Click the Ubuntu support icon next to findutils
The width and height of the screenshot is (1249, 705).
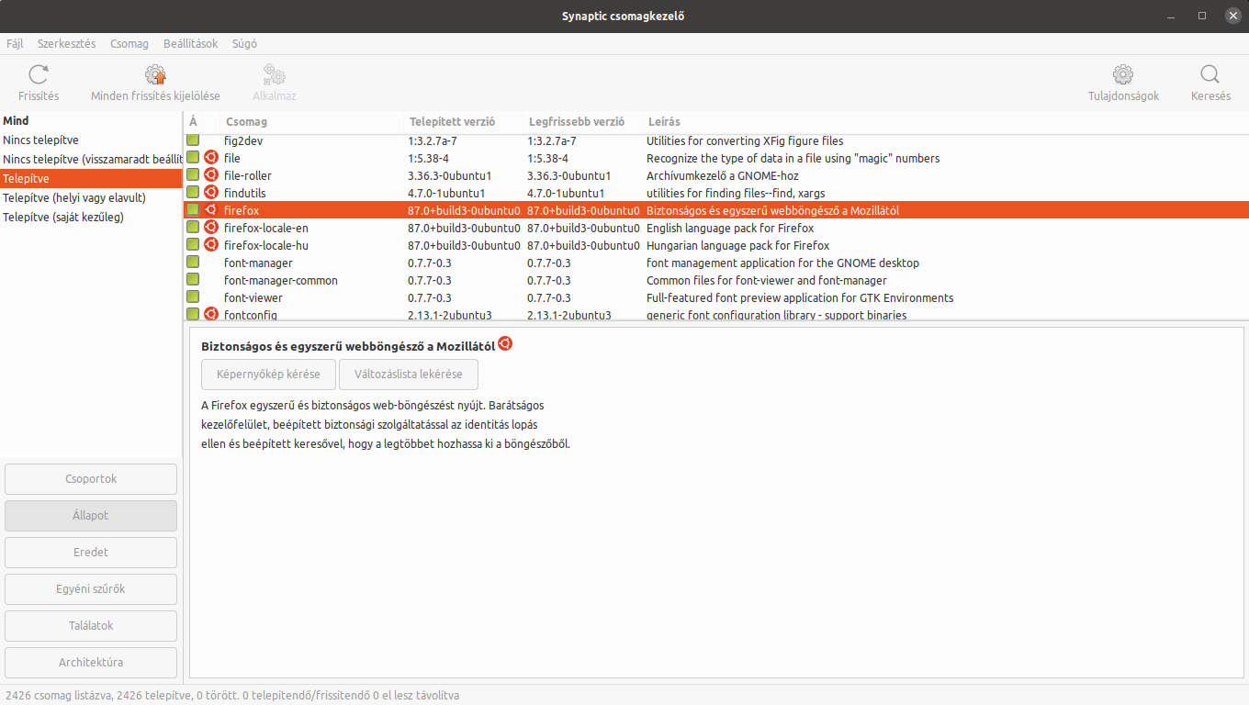point(210,193)
